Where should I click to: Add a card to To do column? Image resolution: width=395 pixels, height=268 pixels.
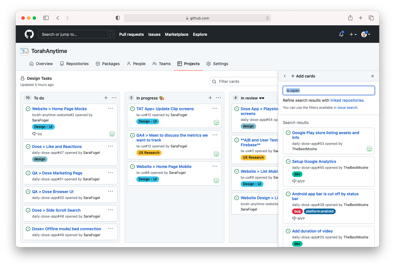[x=106, y=98]
